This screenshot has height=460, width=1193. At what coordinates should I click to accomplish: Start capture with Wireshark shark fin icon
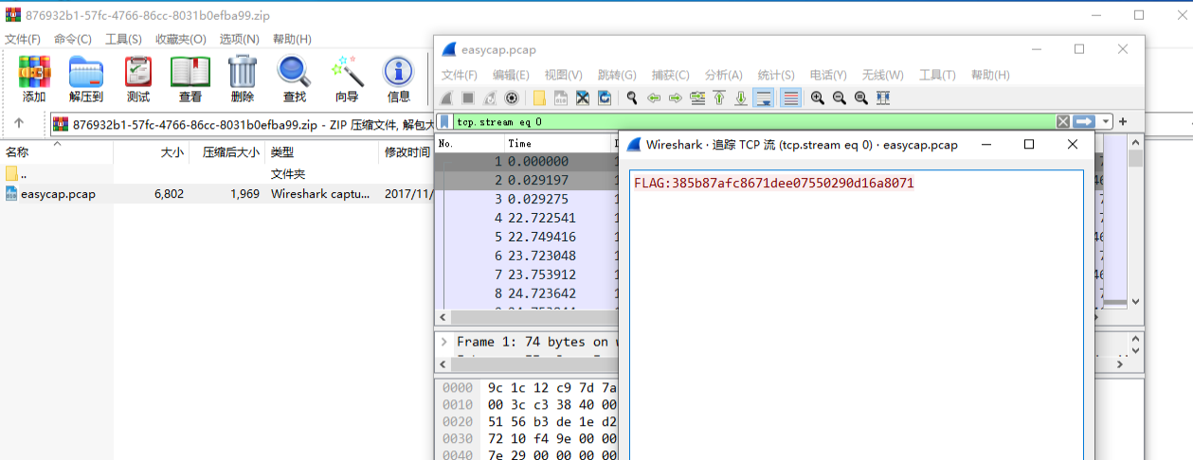pyautogui.click(x=446, y=97)
